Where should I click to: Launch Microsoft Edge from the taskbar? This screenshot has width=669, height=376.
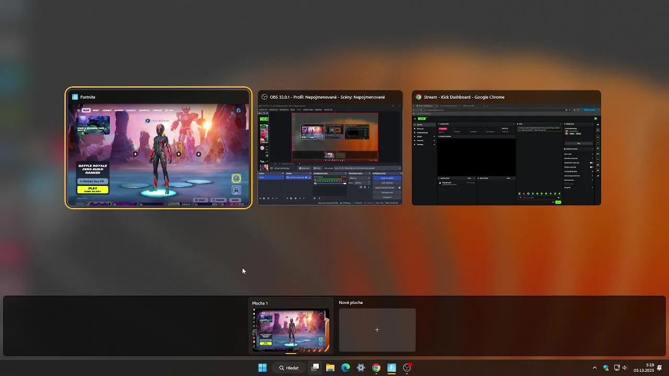point(345,368)
